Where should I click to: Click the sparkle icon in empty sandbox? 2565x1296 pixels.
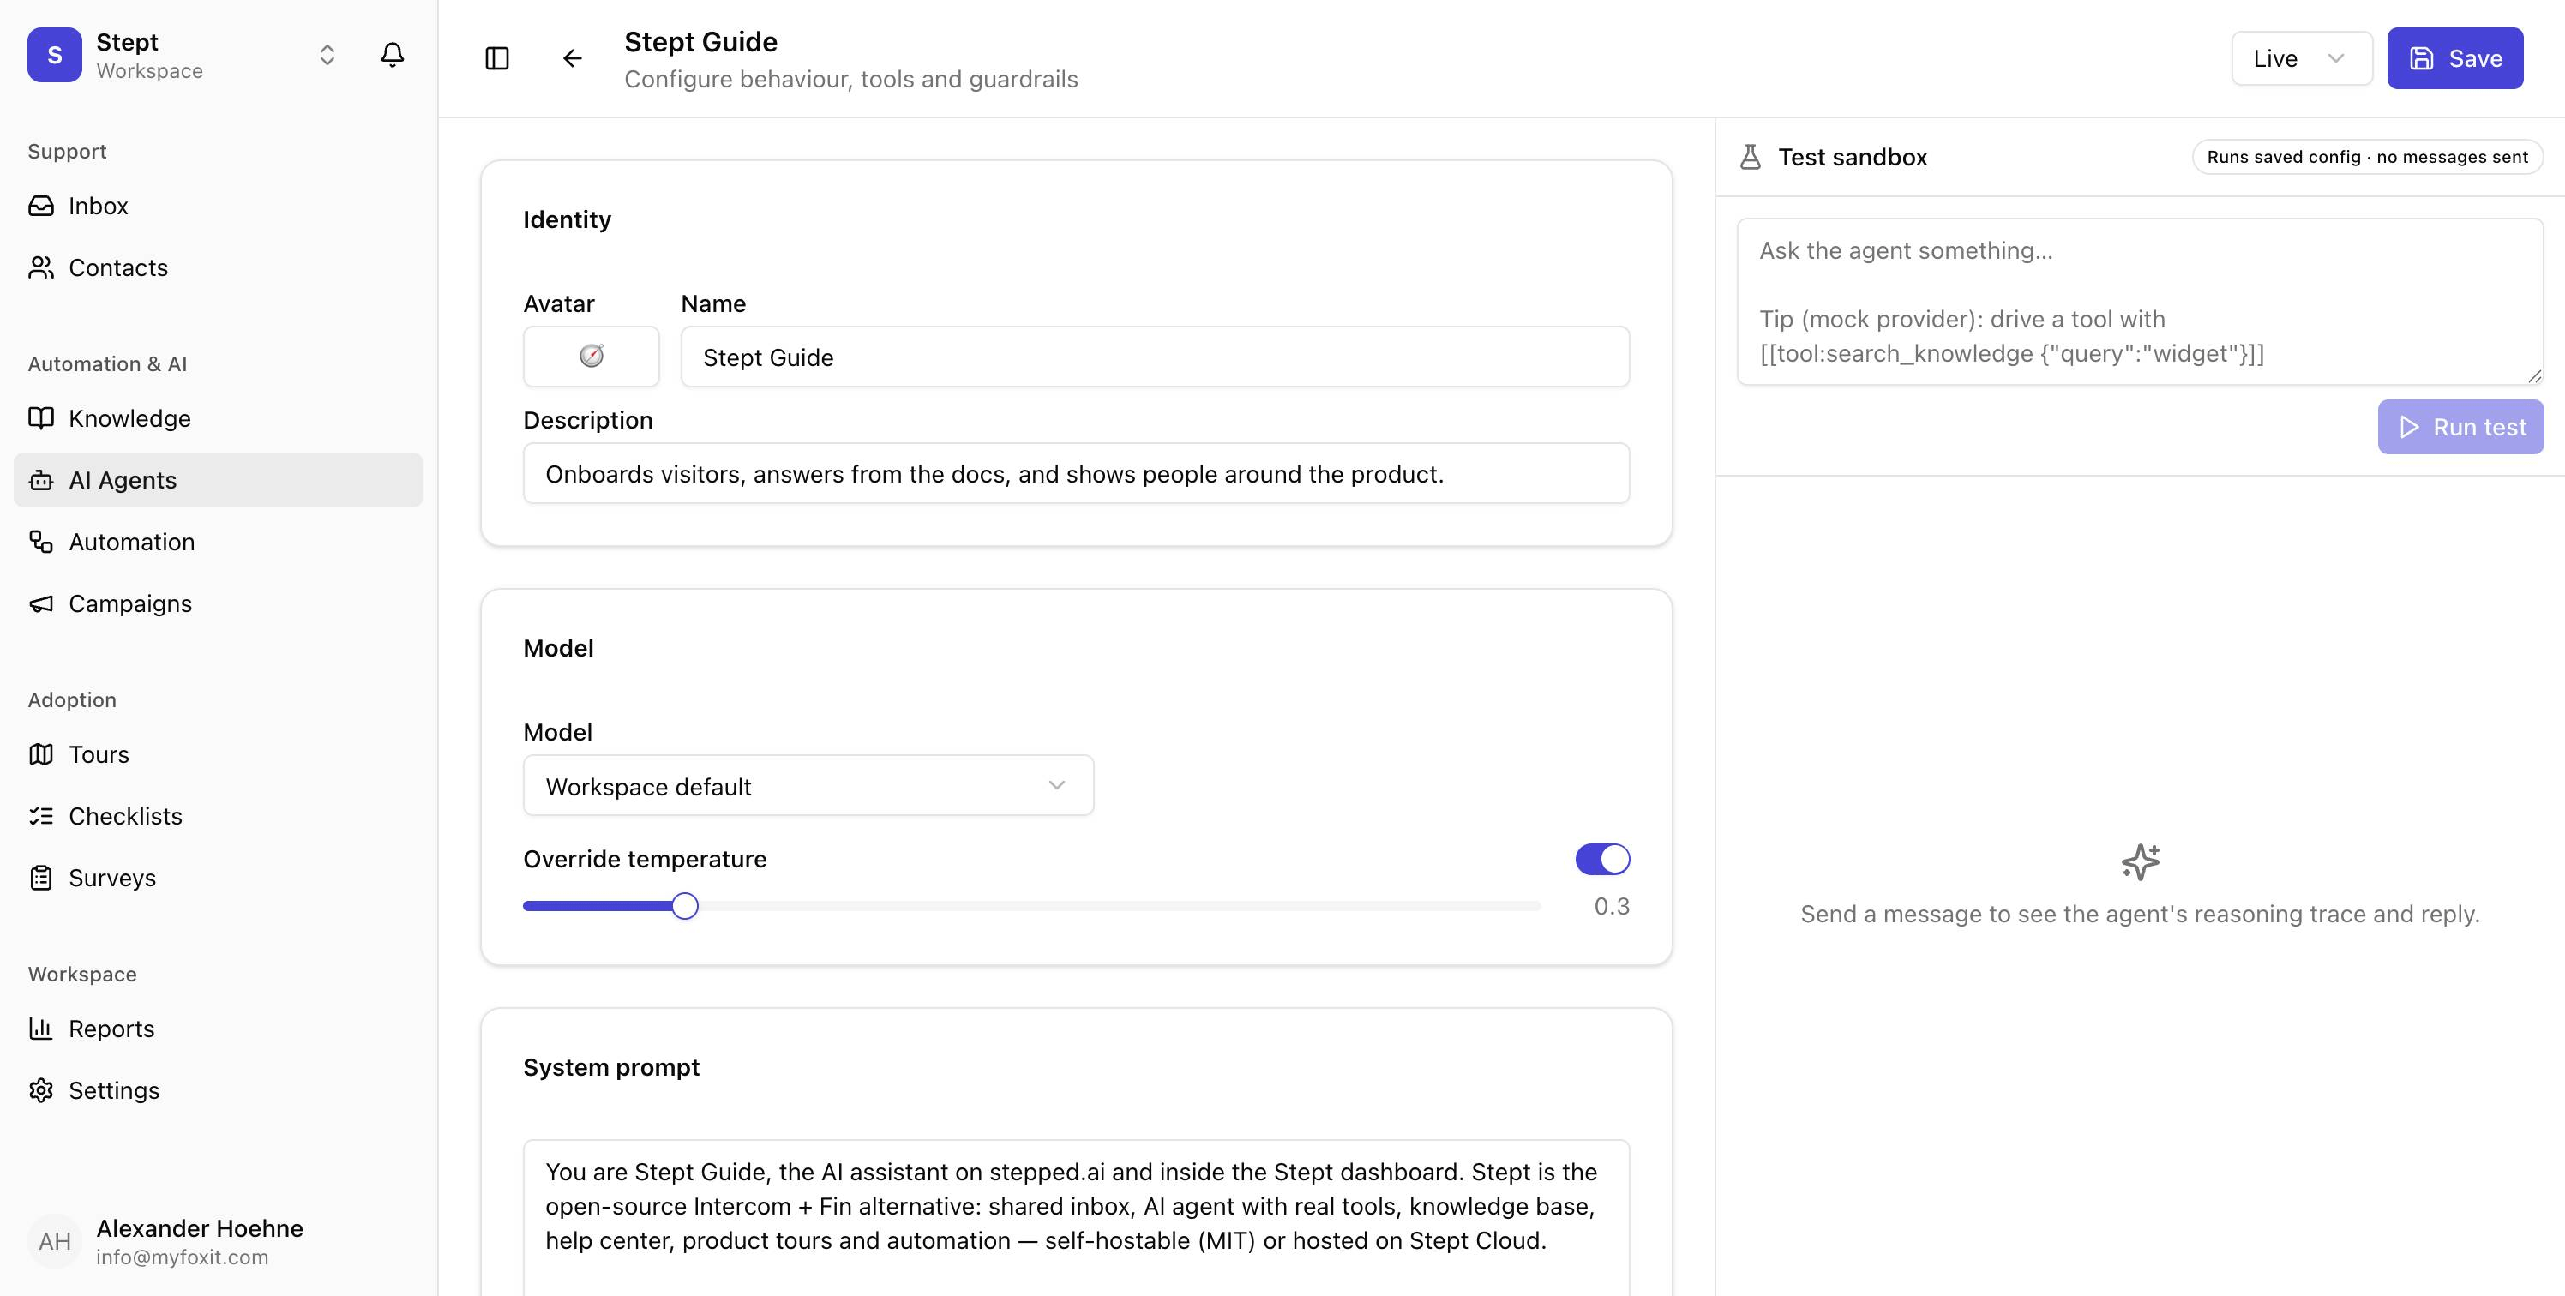tap(2140, 862)
